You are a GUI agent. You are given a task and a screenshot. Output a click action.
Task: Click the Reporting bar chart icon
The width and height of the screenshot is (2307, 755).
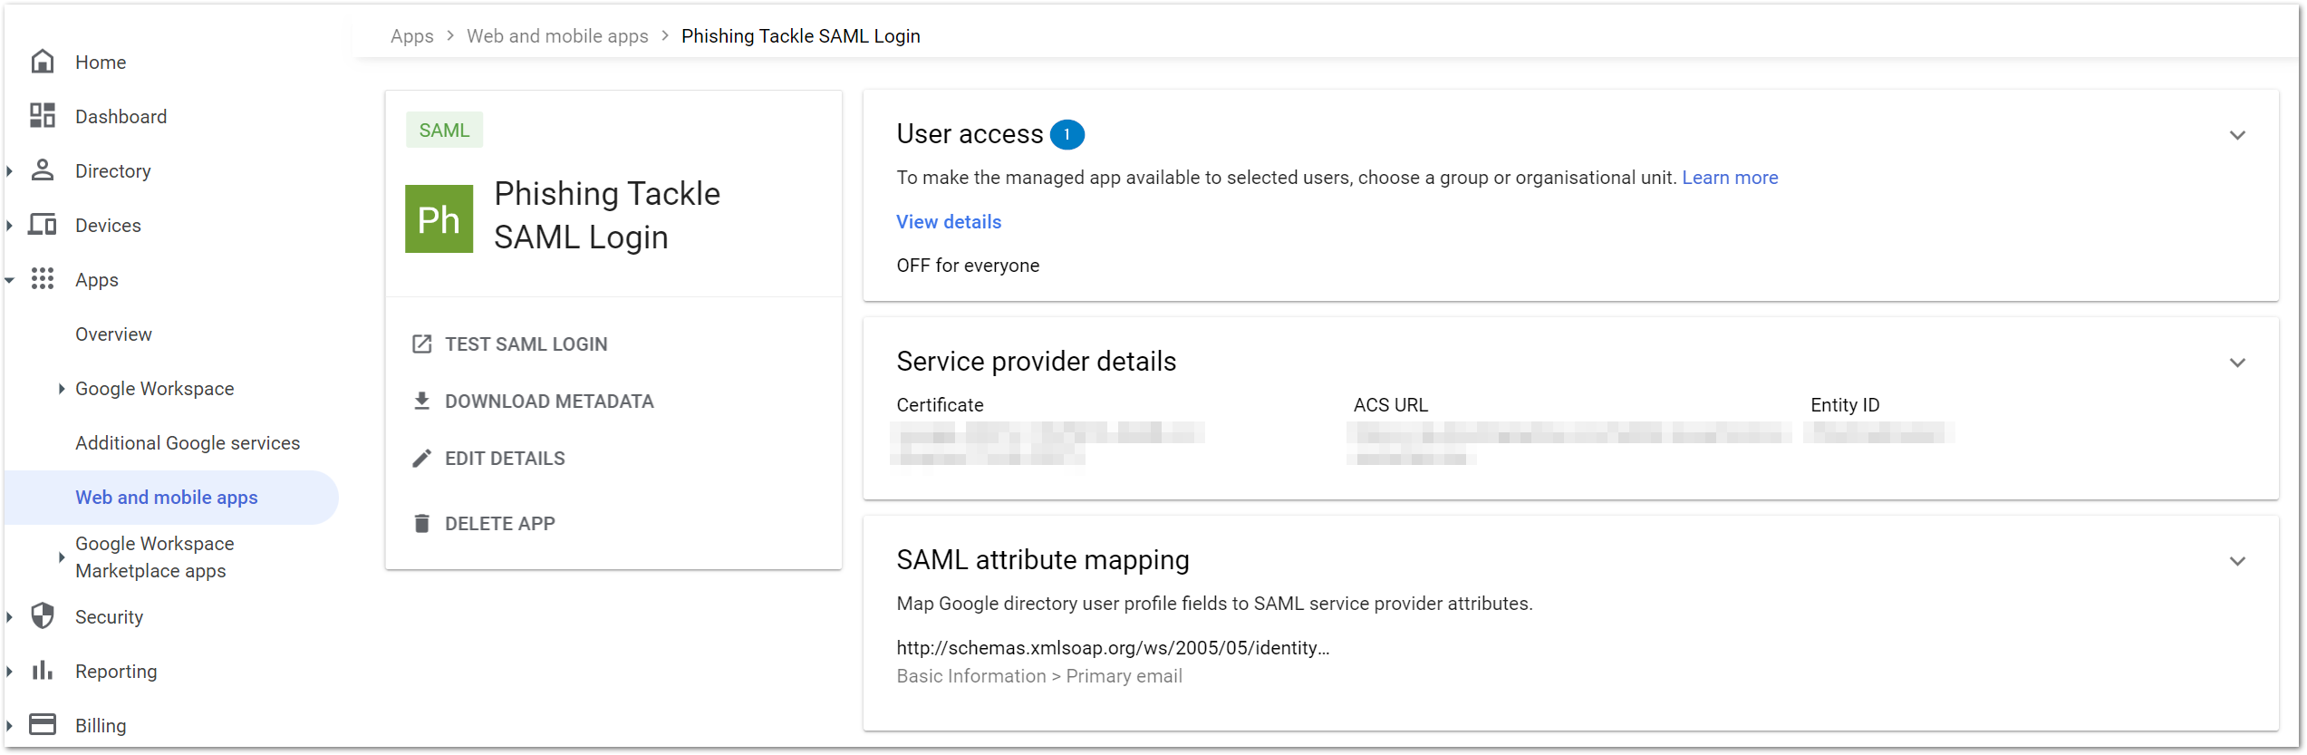[x=43, y=671]
